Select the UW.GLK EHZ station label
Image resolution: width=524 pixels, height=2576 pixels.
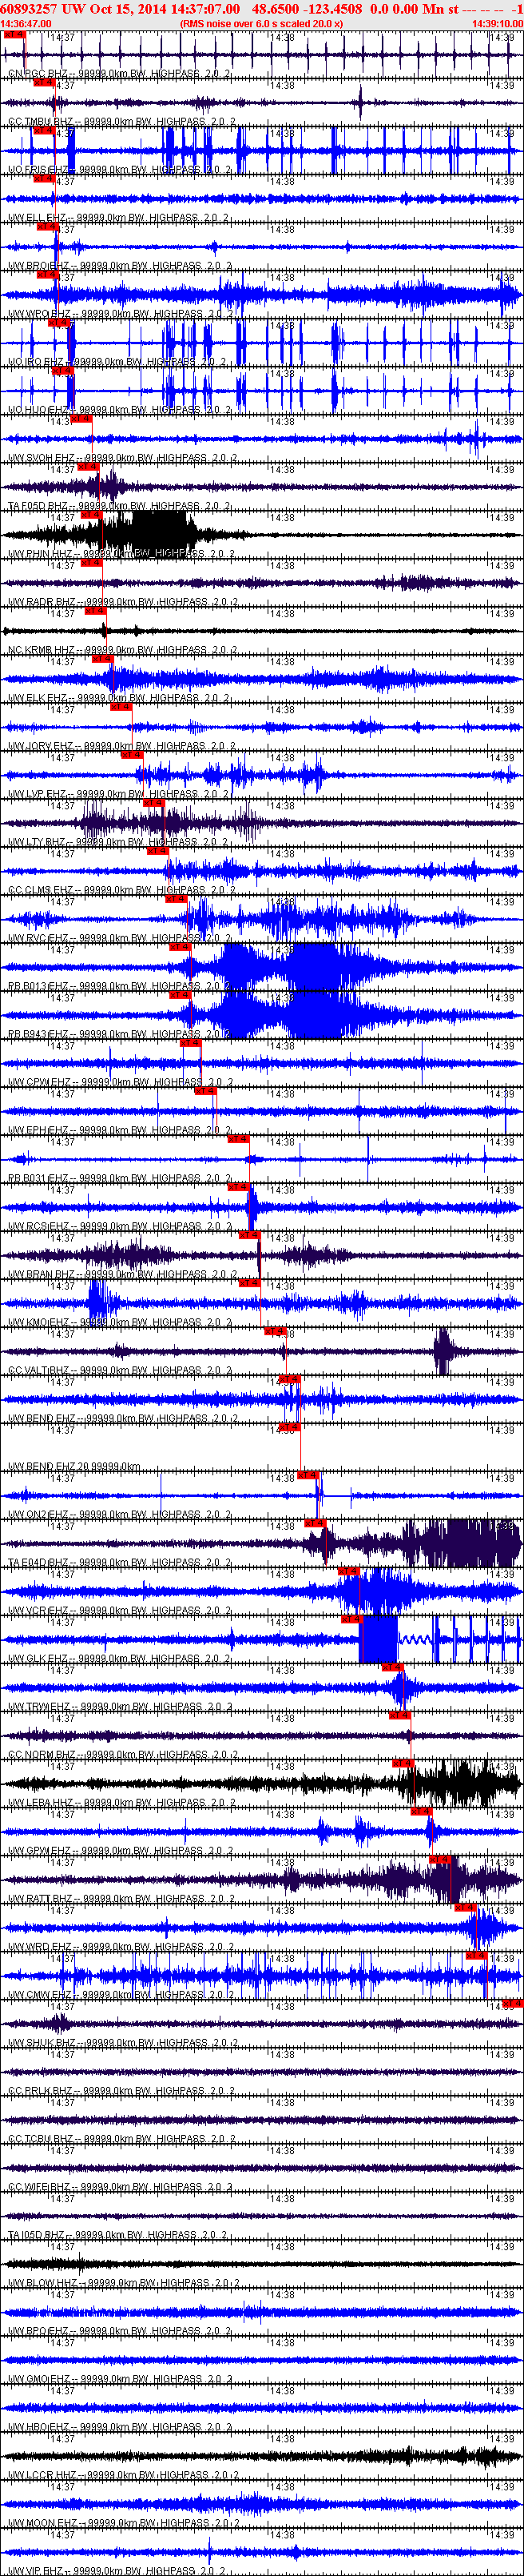120,1658
